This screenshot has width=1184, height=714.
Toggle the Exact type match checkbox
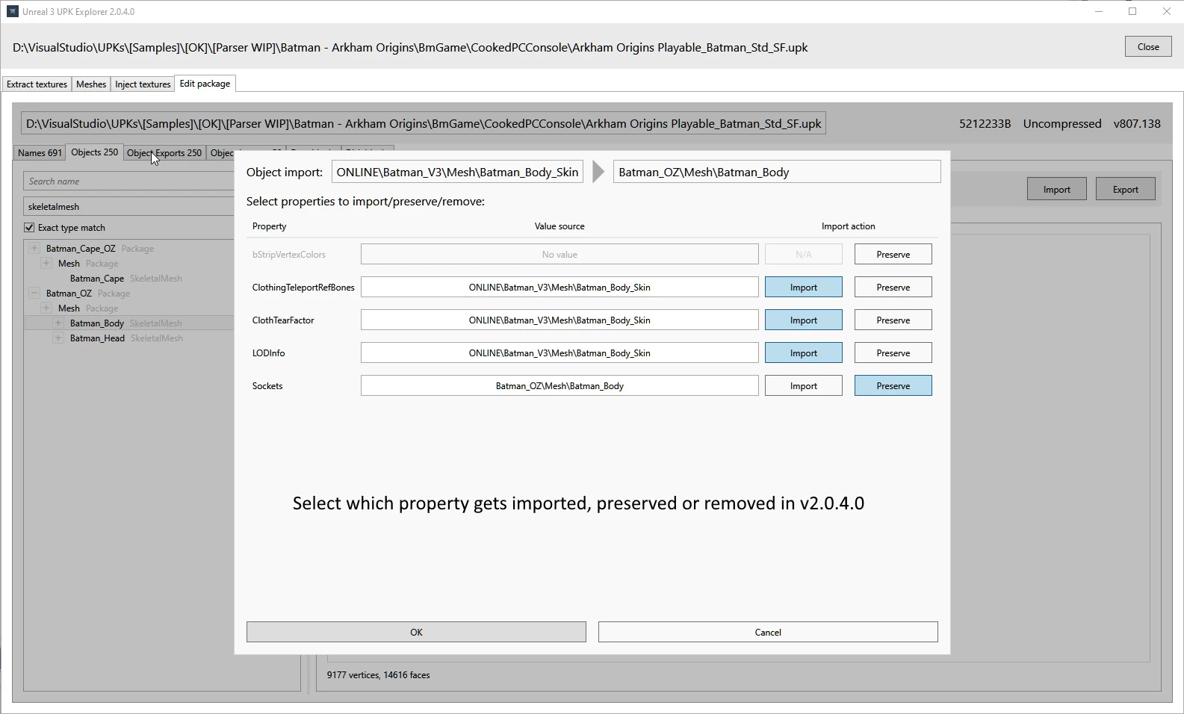pos(29,228)
